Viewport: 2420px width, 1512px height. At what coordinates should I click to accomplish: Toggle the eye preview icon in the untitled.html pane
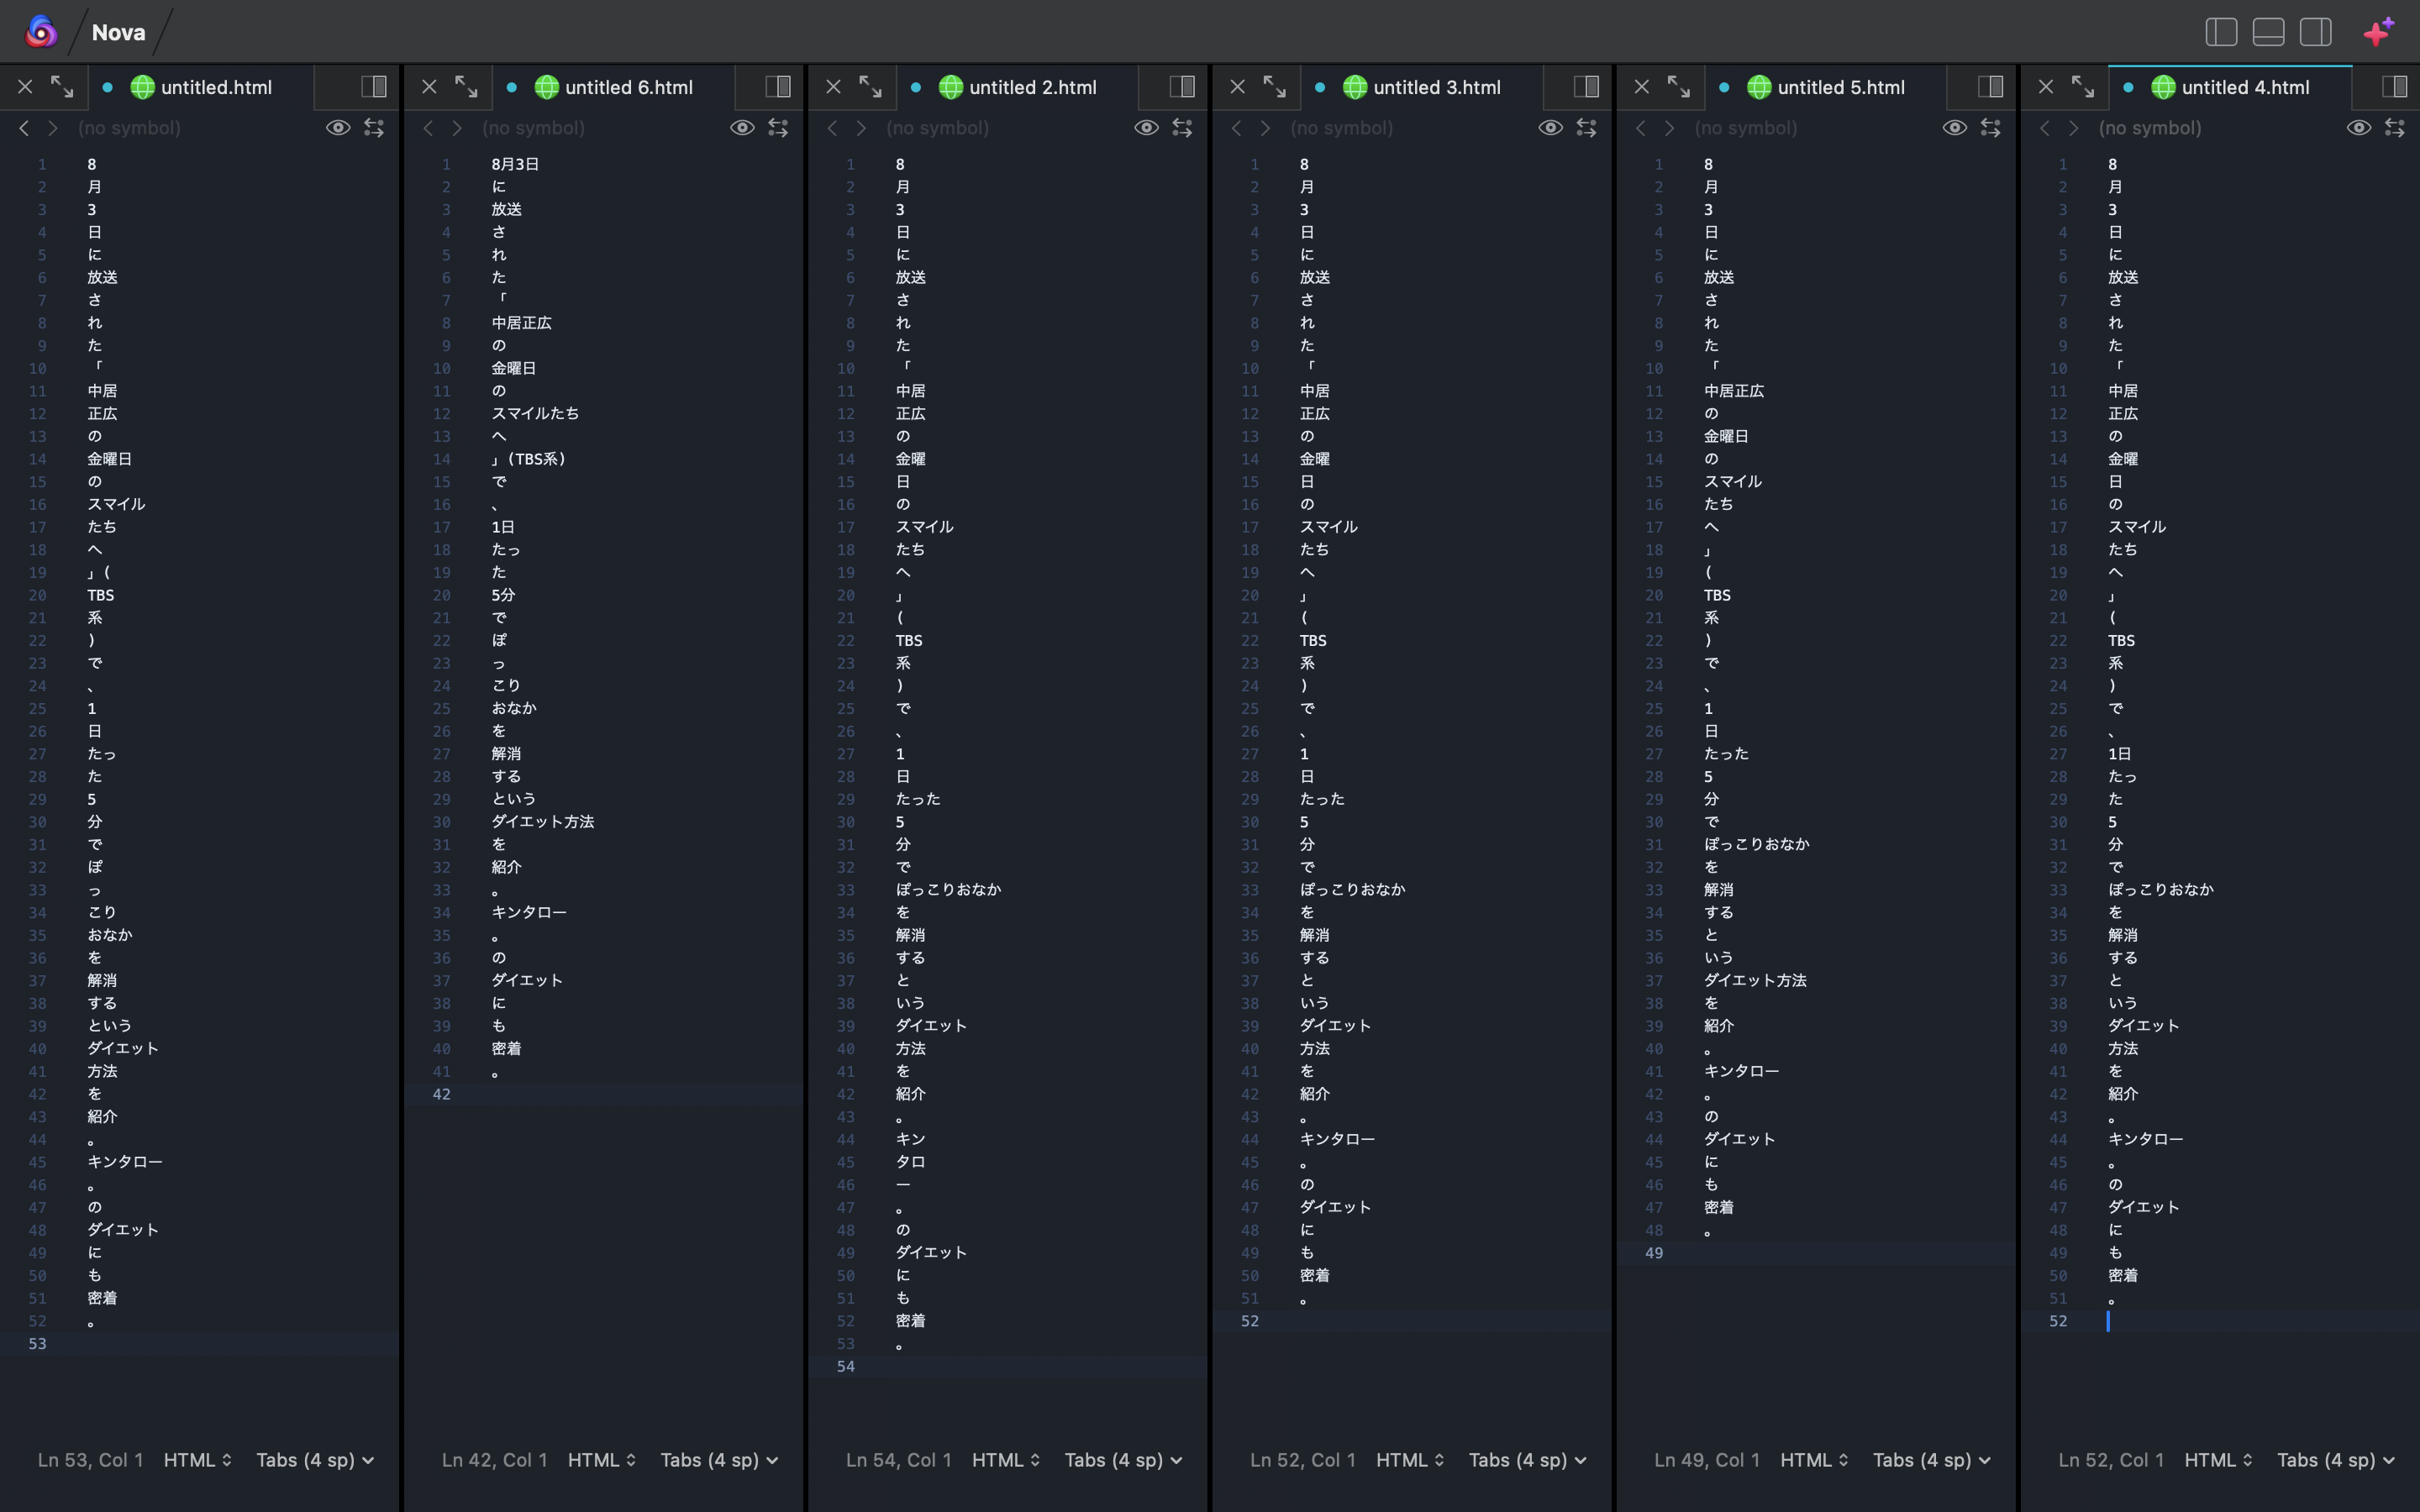click(338, 128)
